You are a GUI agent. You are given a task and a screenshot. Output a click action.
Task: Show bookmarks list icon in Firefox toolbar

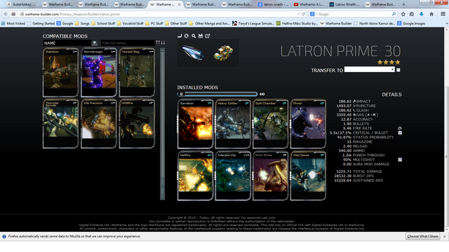412,14
